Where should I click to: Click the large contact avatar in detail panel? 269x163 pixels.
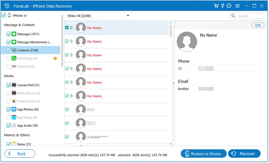point(187,42)
